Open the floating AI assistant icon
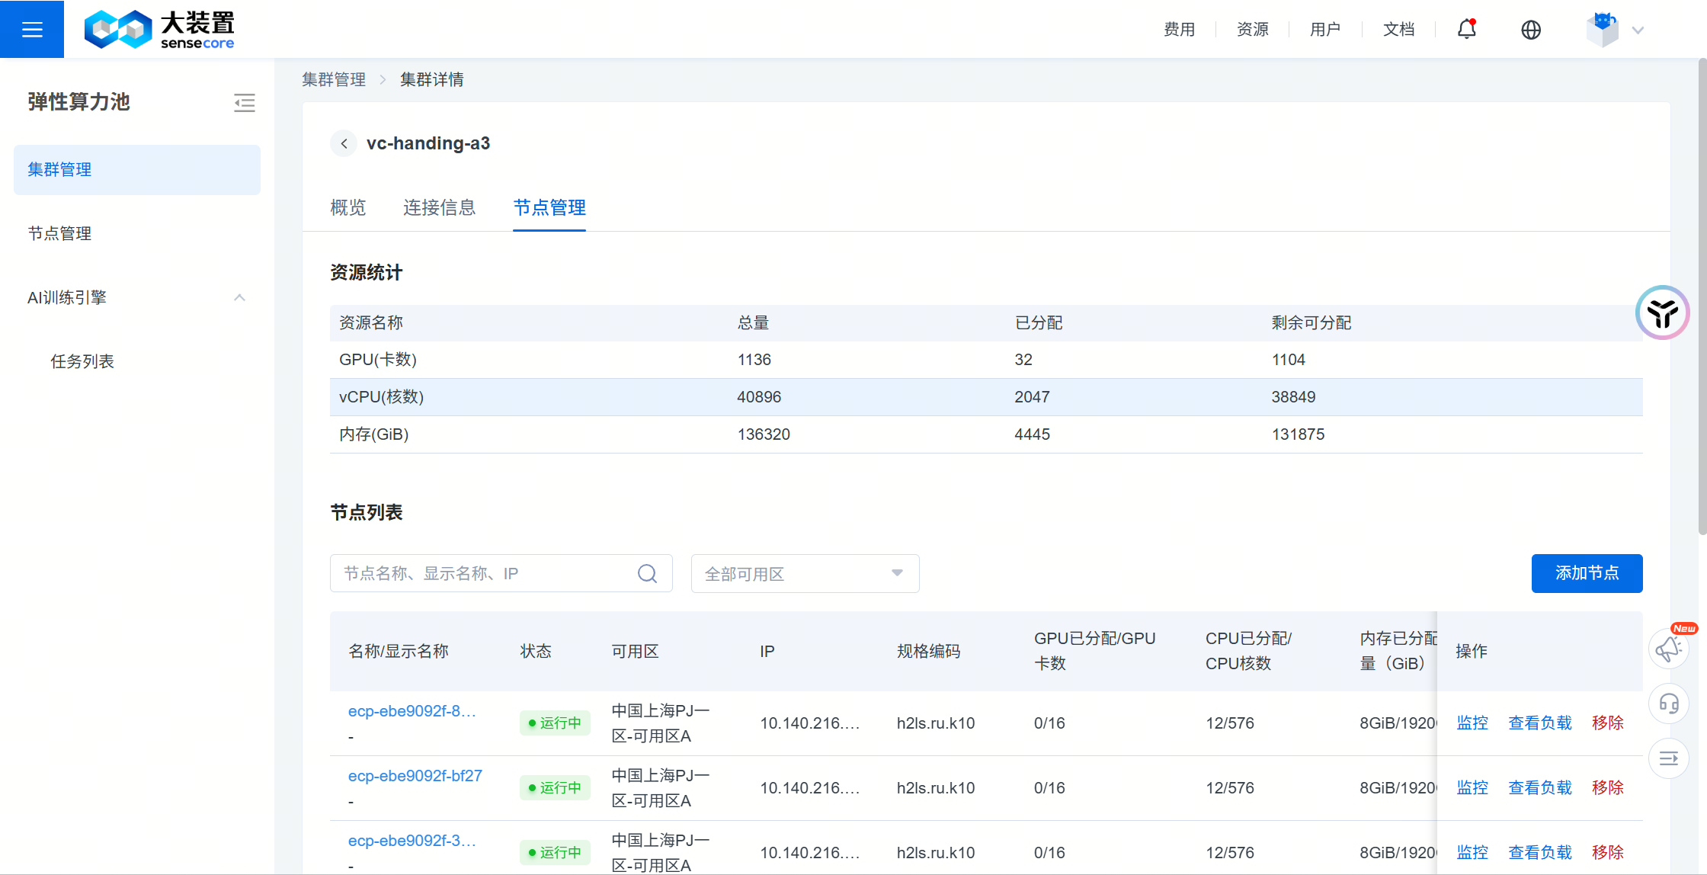The height and width of the screenshot is (875, 1707). coord(1662,312)
